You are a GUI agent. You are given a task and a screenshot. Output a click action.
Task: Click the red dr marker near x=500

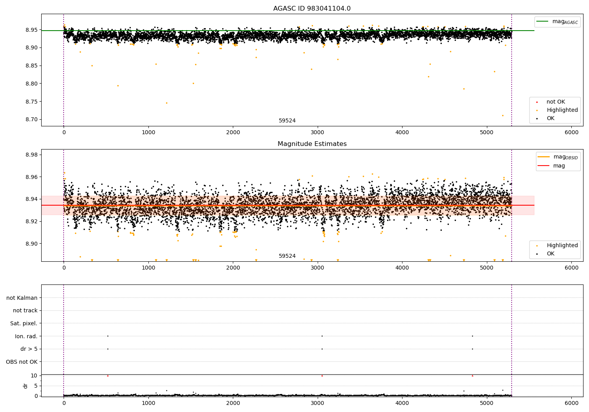(x=108, y=376)
